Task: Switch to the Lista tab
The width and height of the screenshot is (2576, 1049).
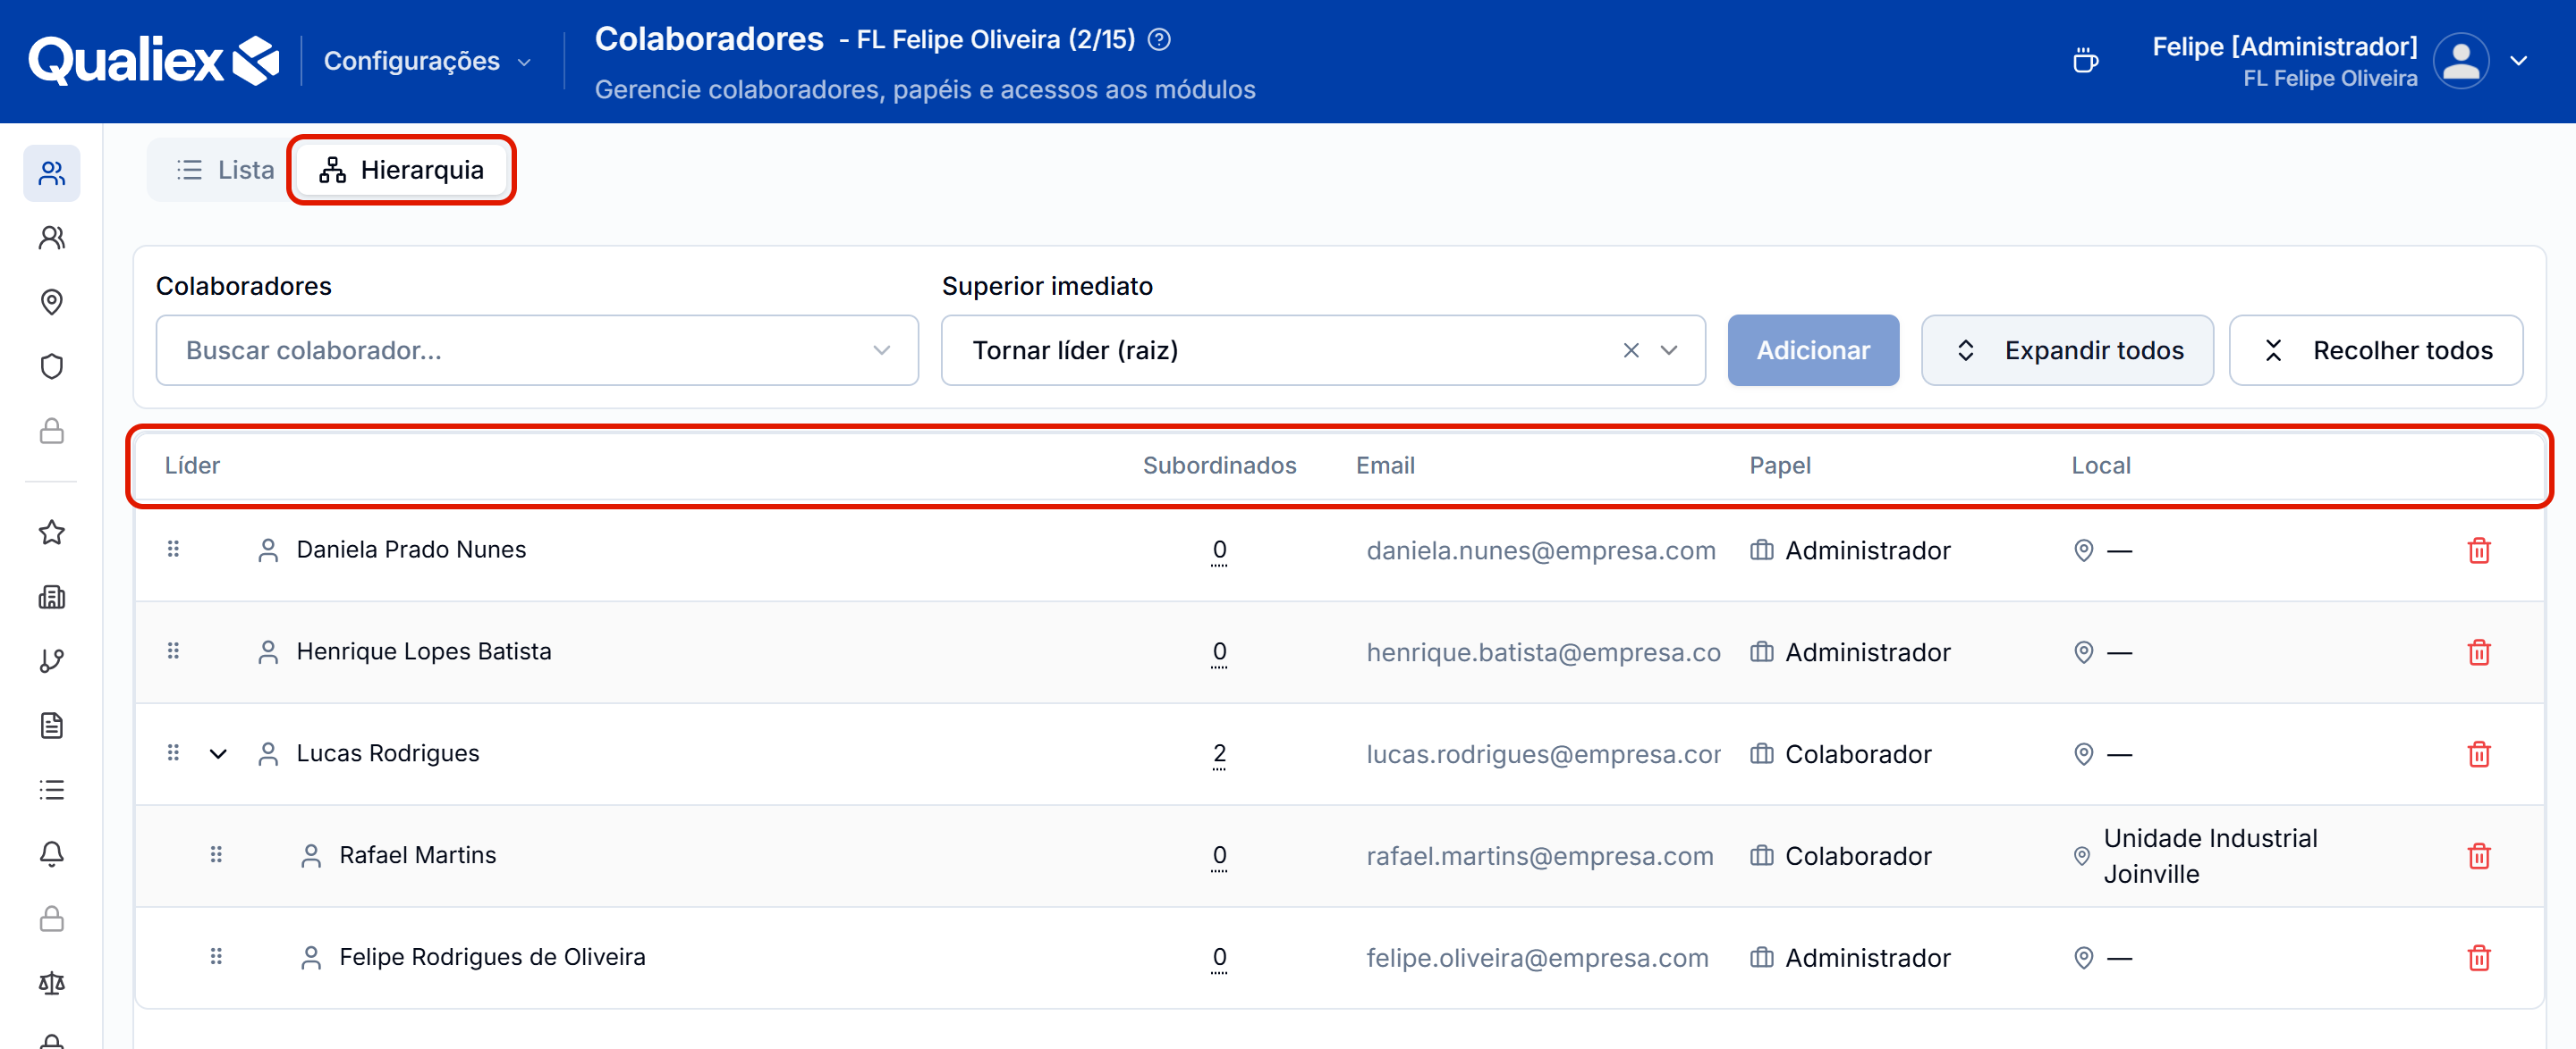Action: pyautogui.click(x=225, y=170)
